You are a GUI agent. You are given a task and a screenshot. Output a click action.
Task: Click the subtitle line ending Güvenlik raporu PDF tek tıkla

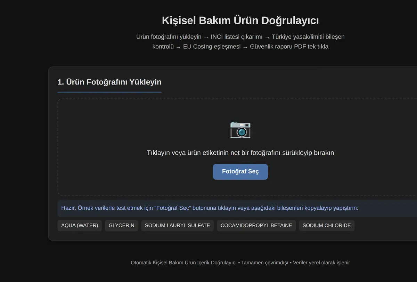coord(240,46)
